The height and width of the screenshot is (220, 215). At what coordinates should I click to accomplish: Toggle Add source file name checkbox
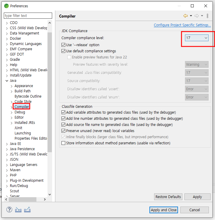coord(64,124)
